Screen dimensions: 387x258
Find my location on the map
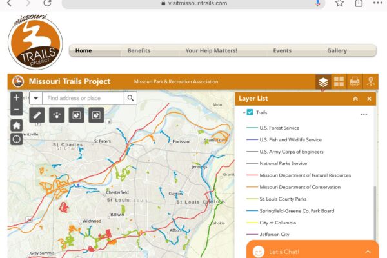pyautogui.click(x=17, y=139)
